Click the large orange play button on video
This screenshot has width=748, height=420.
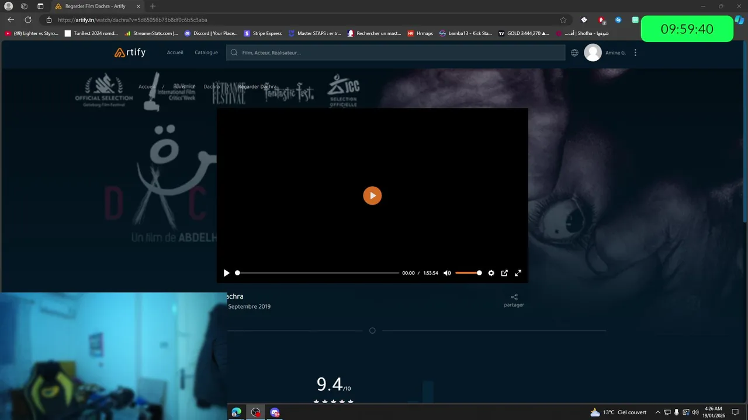[x=372, y=195]
